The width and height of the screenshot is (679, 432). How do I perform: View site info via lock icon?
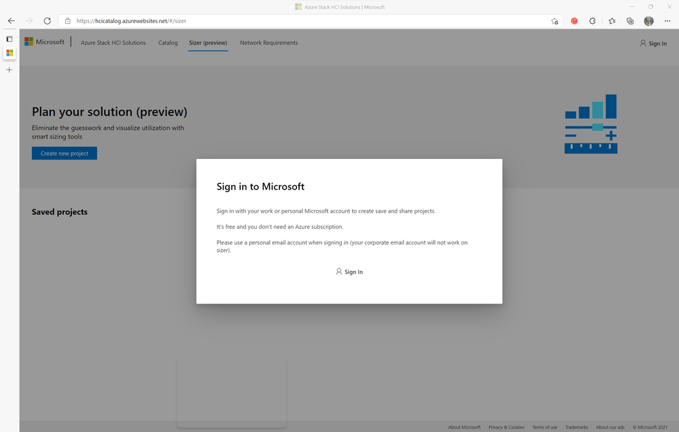67,21
